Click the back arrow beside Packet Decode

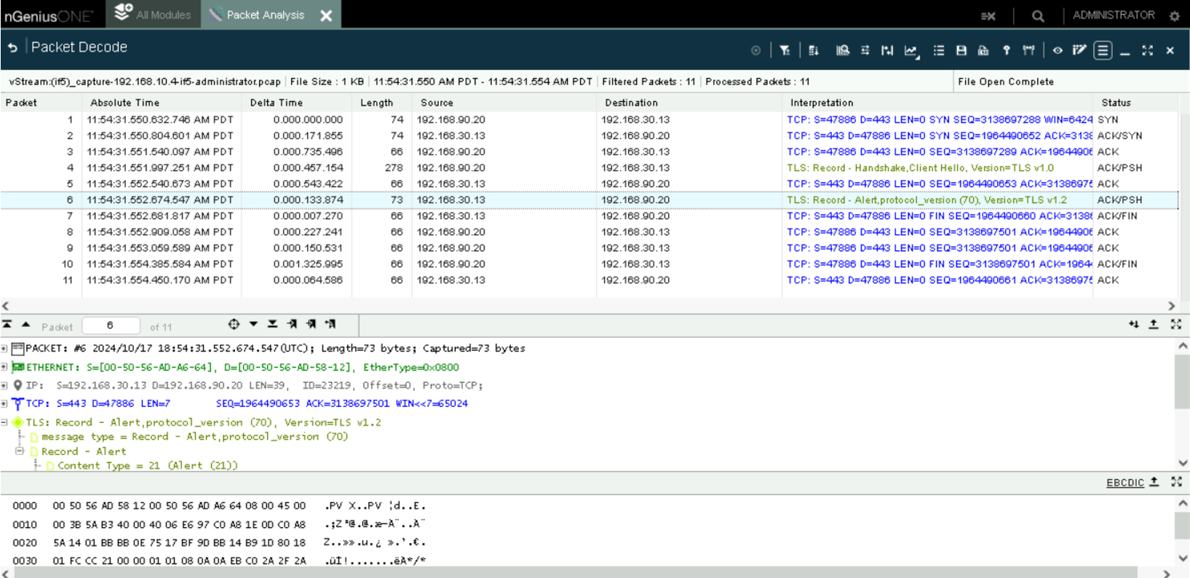[12, 47]
